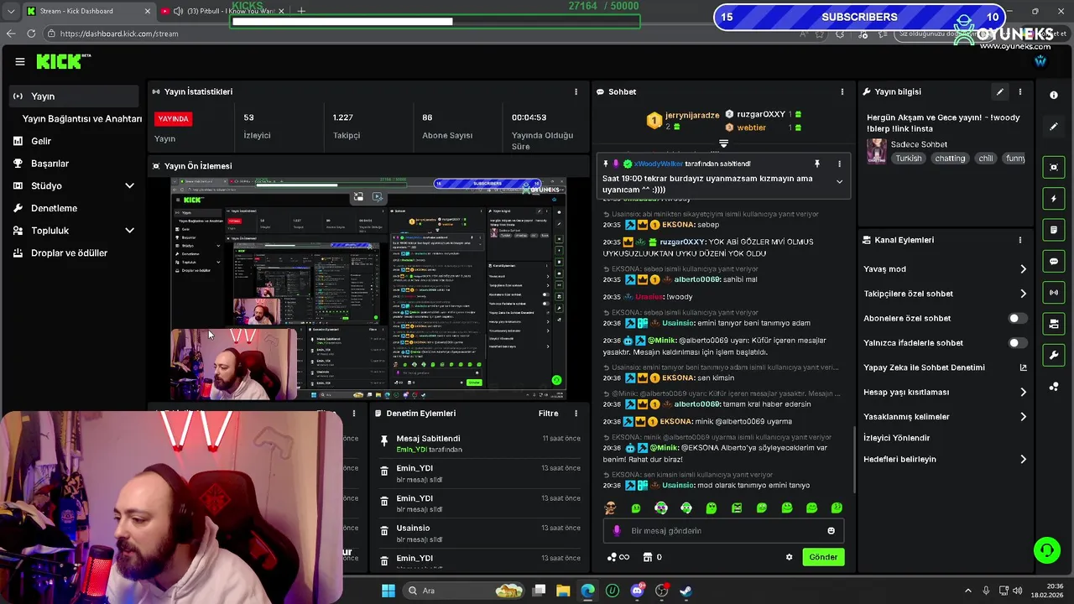Open the hamburger menu next to Kick logo

20,61
